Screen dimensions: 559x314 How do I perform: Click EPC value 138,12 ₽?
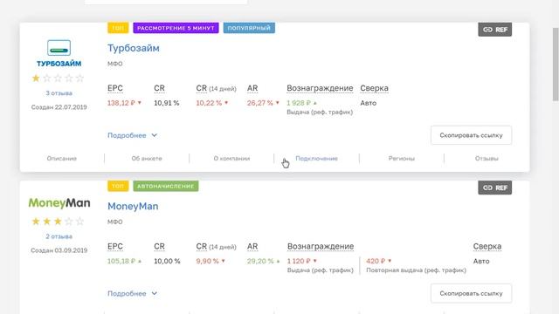click(x=121, y=103)
